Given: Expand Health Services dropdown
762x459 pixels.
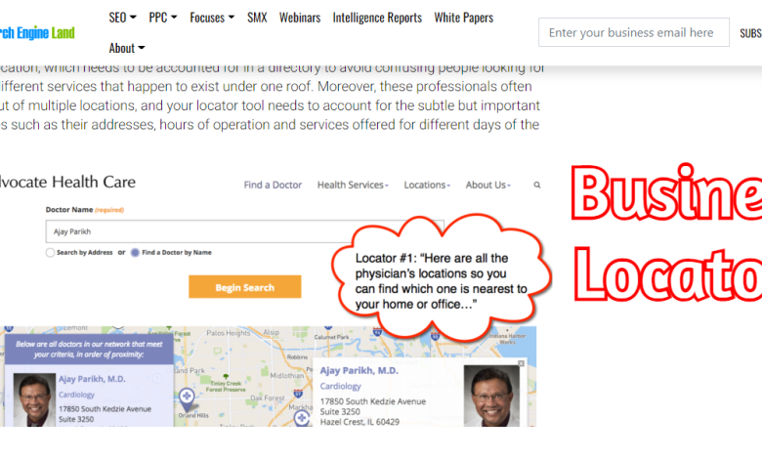Looking at the screenshot, I should click(x=353, y=185).
